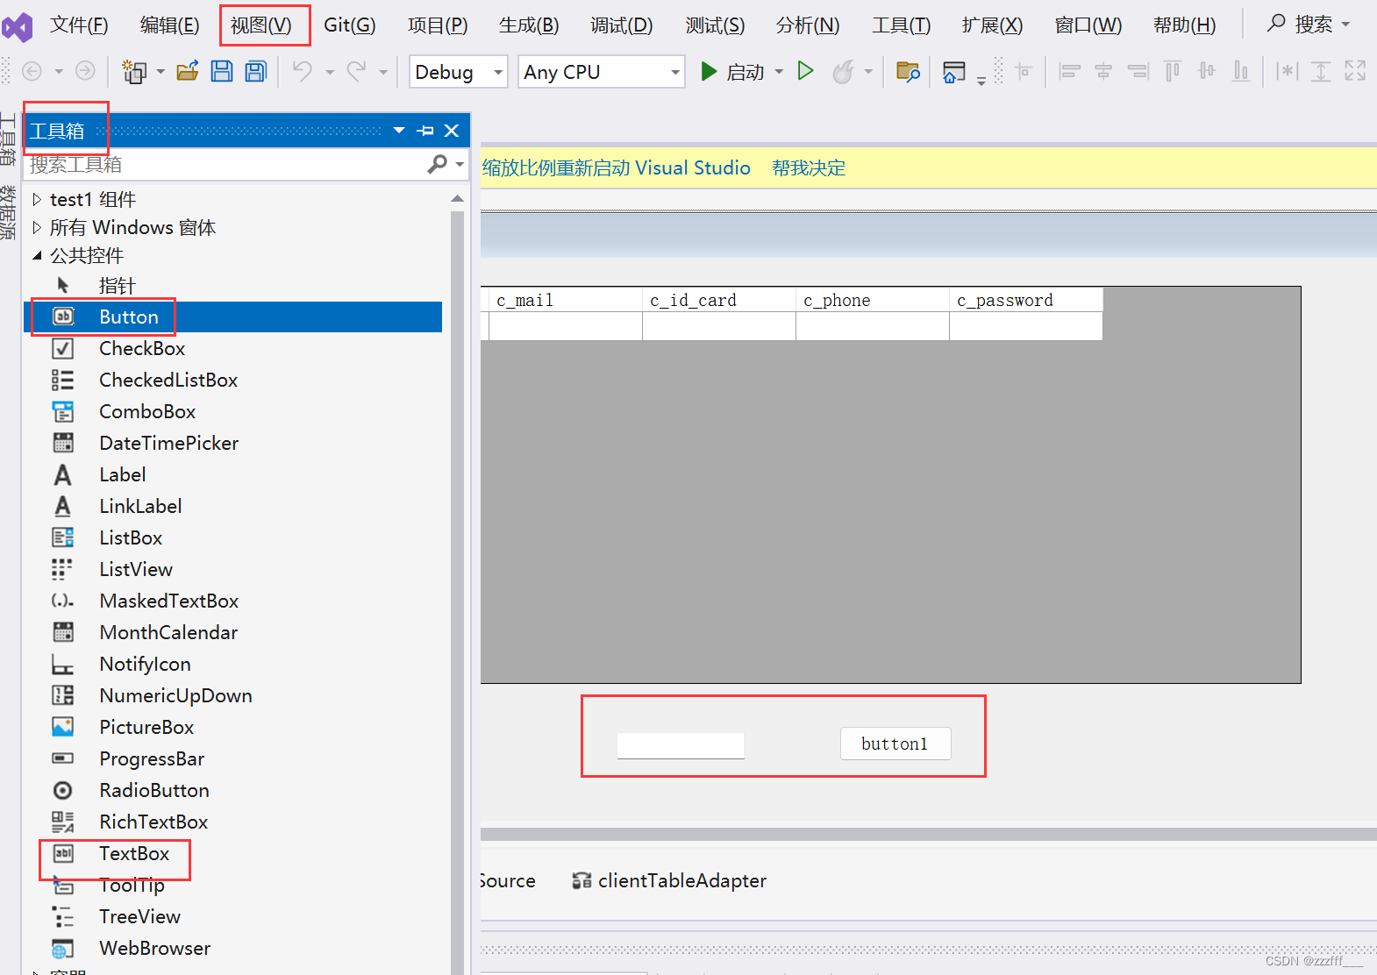Expand the 所有 Windows 窗体 group
The height and width of the screenshot is (975, 1377).
37,227
